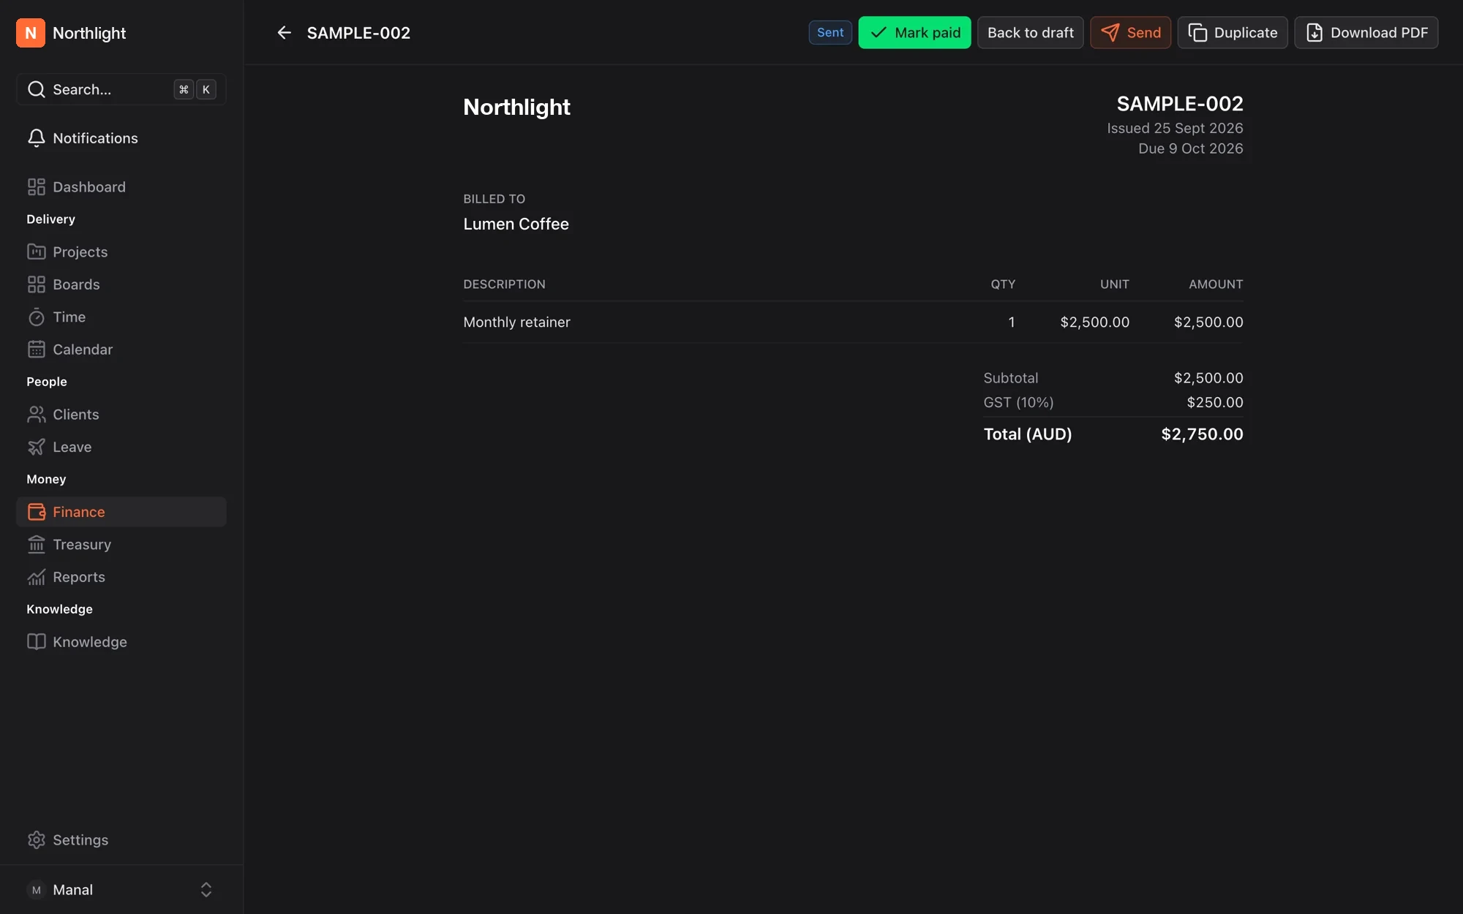This screenshot has width=1463, height=914.
Task: Expand the Manal account switcher chevron
Action: coord(206,890)
